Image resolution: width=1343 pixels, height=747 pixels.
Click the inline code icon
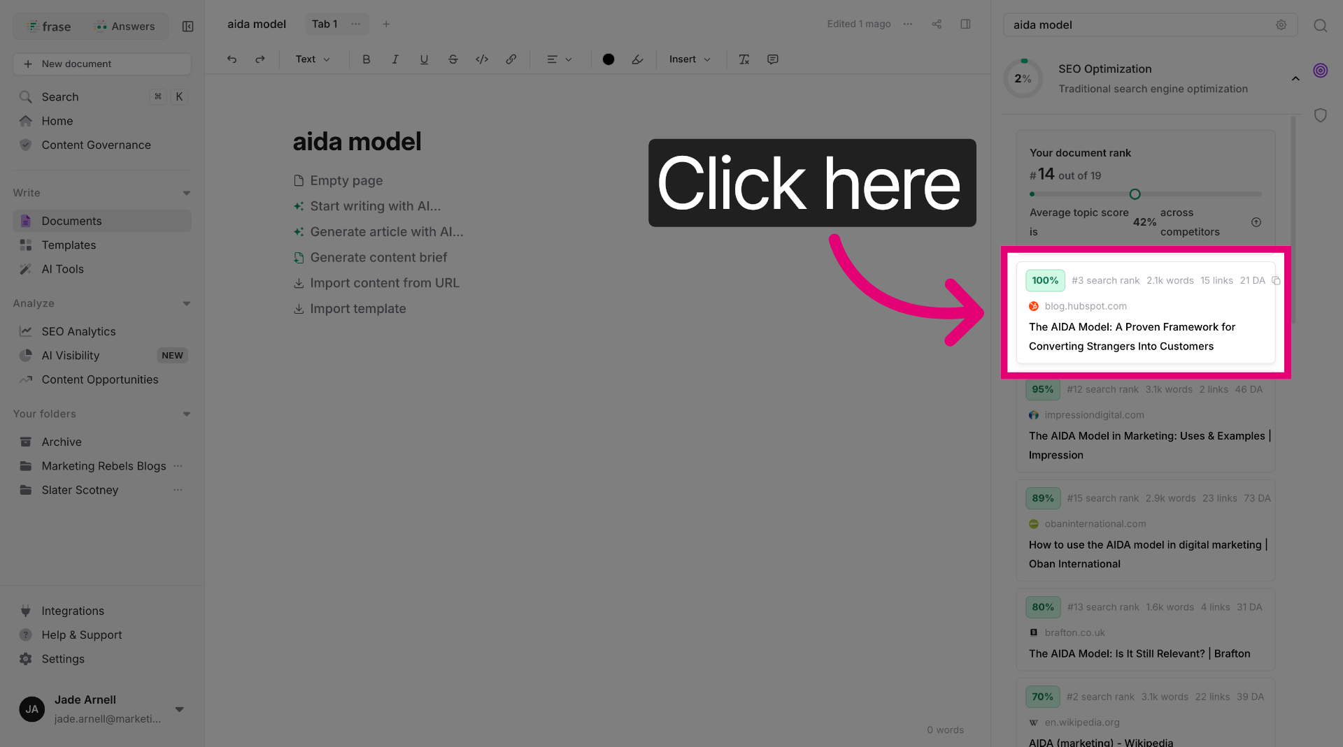pyautogui.click(x=482, y=59)
